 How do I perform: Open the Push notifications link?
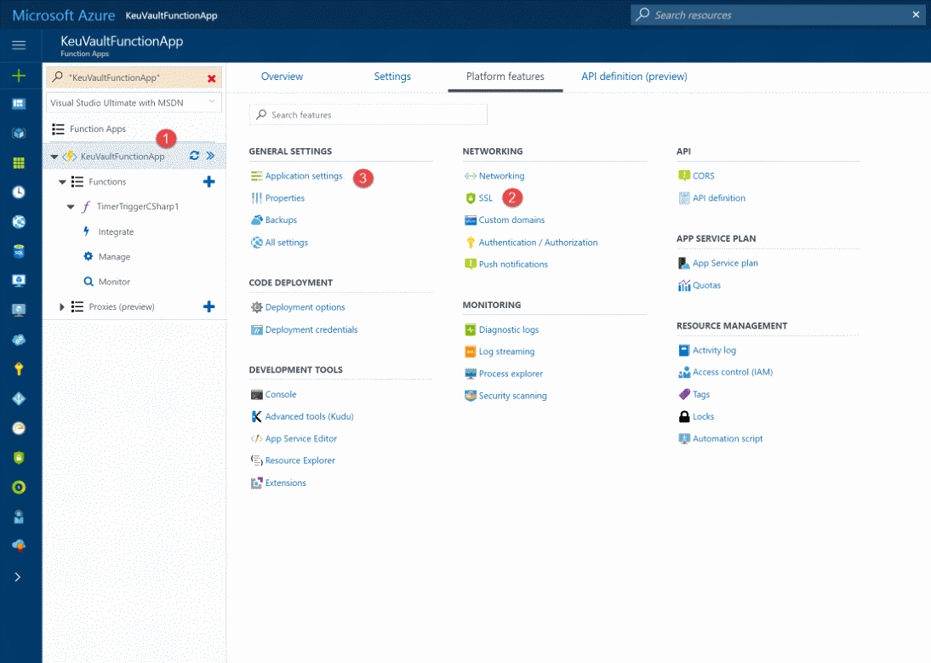pos(513,264)
